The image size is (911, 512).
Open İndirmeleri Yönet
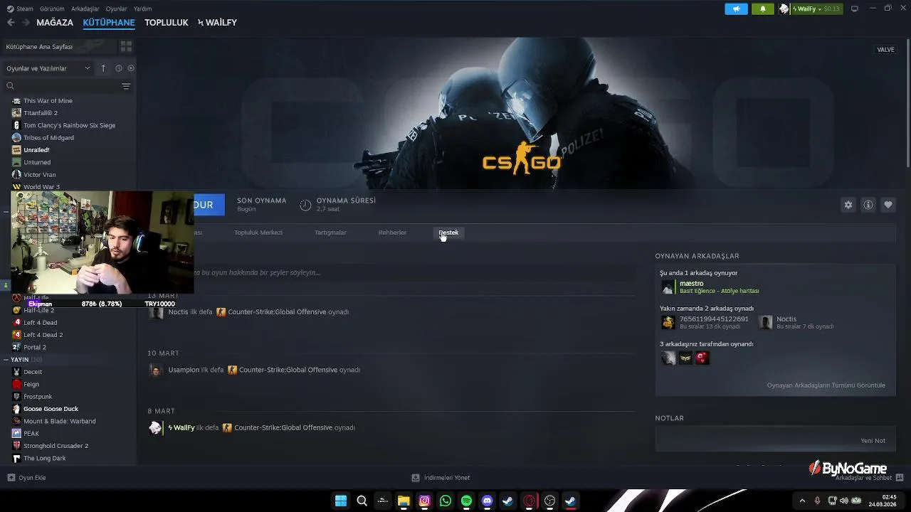tap(441, 478)
